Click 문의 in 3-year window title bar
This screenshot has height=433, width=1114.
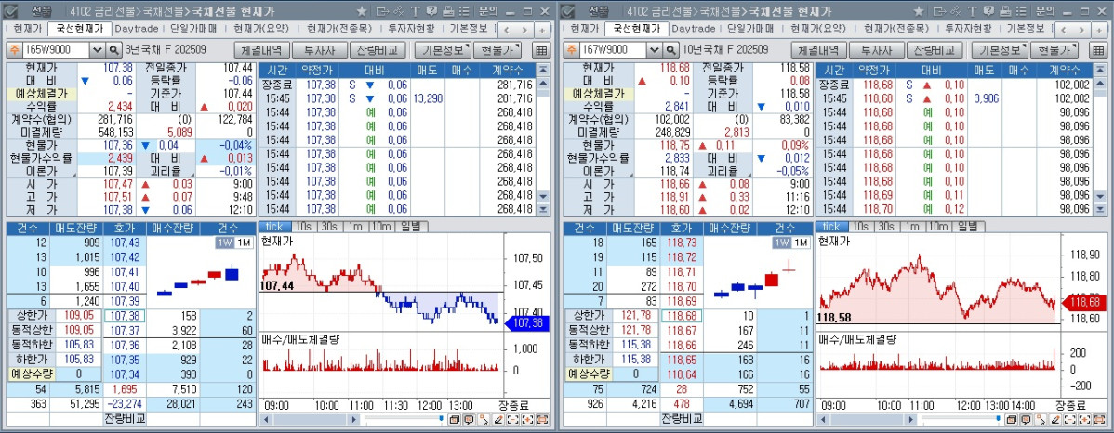tap(488, 11)
